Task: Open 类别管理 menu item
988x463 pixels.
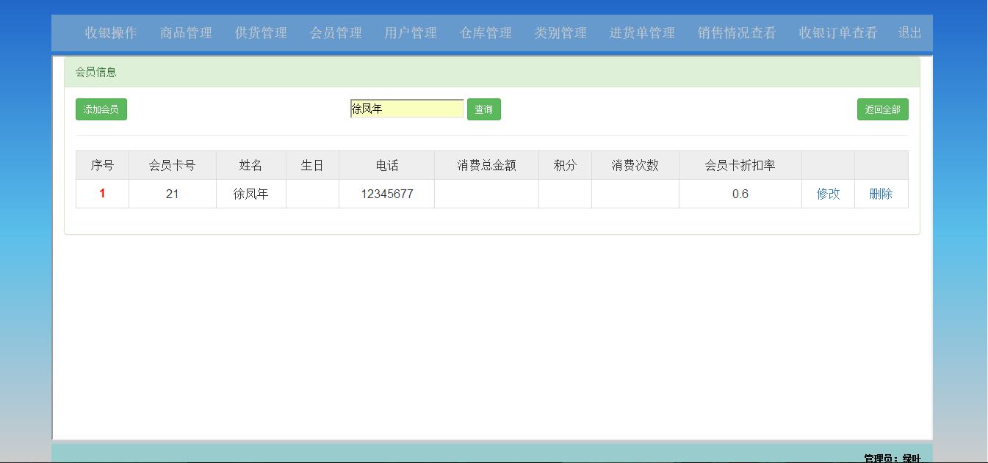Action: click(x=560, y=33)
